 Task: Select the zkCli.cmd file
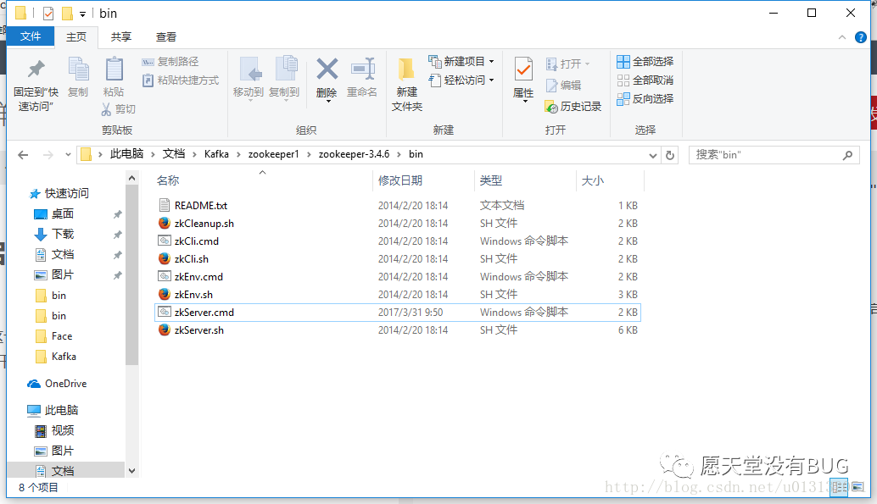pyautogui.click(x=196, y=241)
